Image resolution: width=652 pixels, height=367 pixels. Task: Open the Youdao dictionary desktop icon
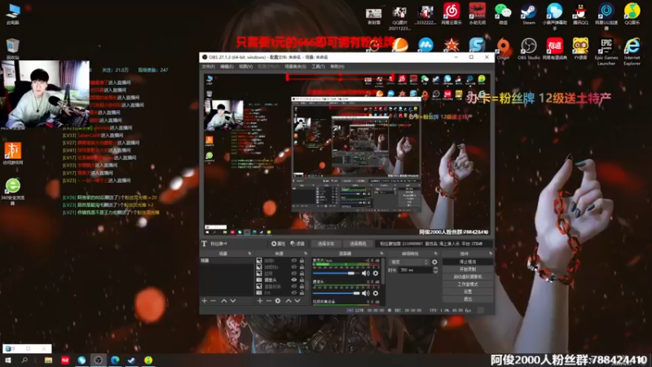[x=554, y=49]
